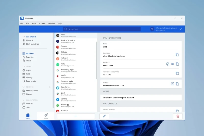Select the Salesforce entry
204x136 pixels.
(x=75, y=88)
